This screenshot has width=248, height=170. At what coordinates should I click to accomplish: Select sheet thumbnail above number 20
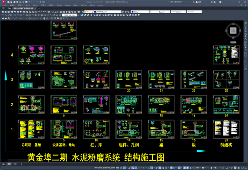128,79
